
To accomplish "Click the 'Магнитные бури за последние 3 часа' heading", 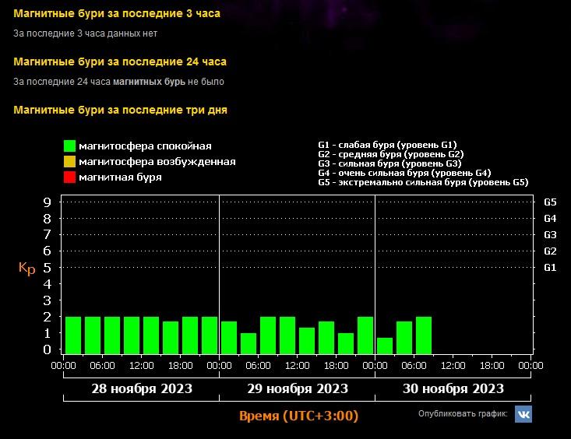I will (117, 13).
